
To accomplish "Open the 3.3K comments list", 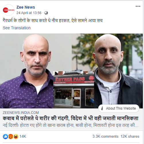I will coord(105,137).
